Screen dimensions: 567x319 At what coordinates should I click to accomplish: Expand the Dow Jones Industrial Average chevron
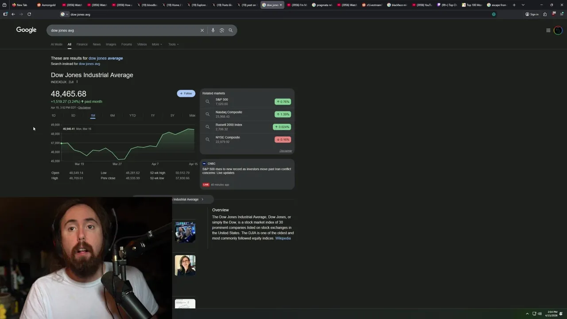tap(202, 199)
